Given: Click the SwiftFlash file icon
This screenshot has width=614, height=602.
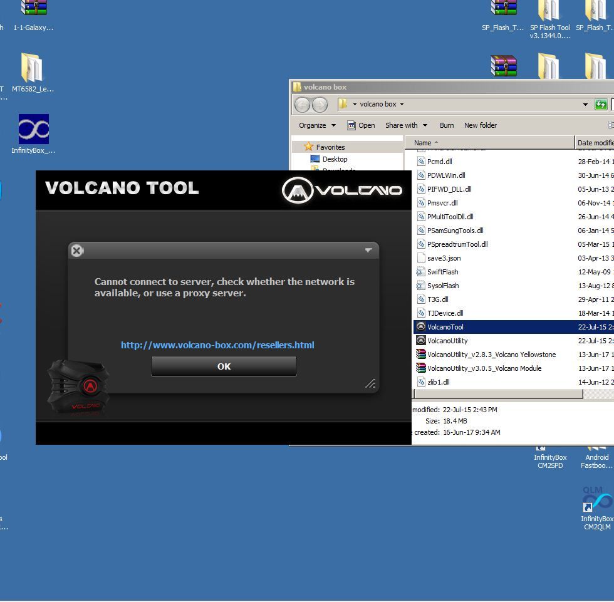Looking at the screenshot, I should coord(421,272).
